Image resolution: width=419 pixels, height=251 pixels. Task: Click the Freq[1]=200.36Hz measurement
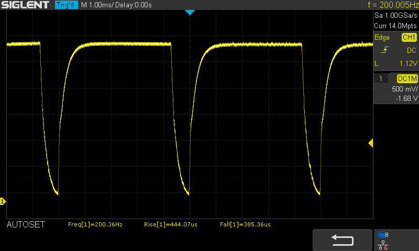[95, 224]
